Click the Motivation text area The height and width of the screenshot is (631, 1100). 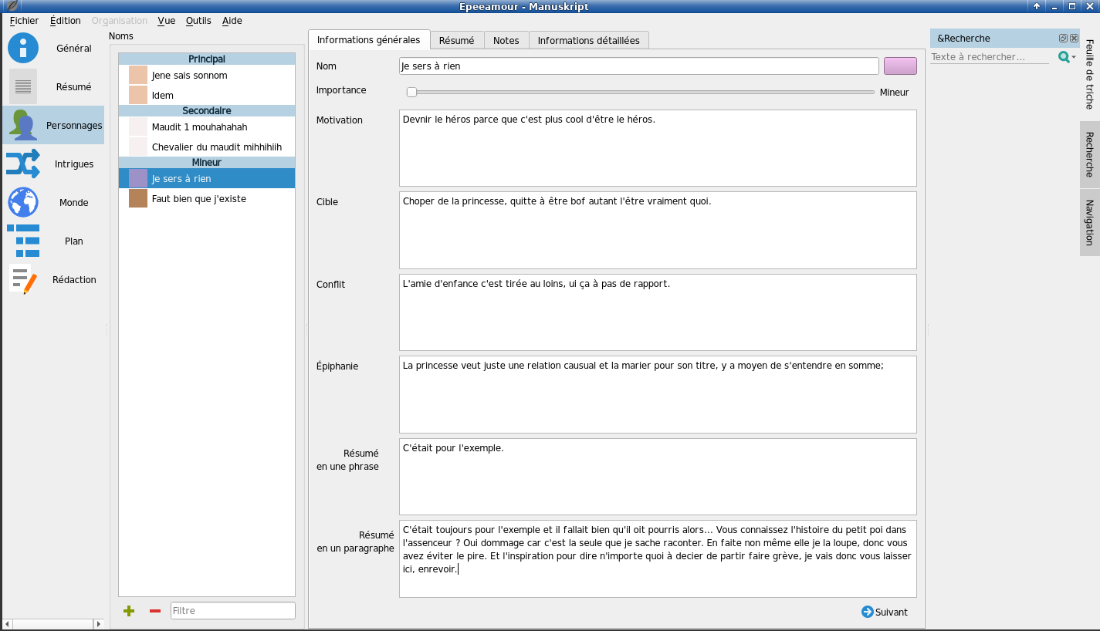tap(658, 148)
